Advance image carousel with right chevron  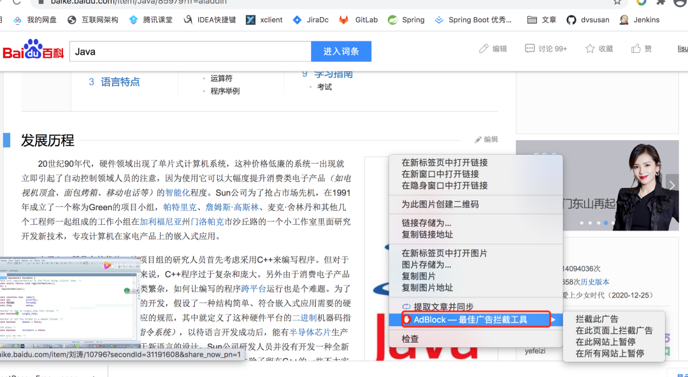671,185
